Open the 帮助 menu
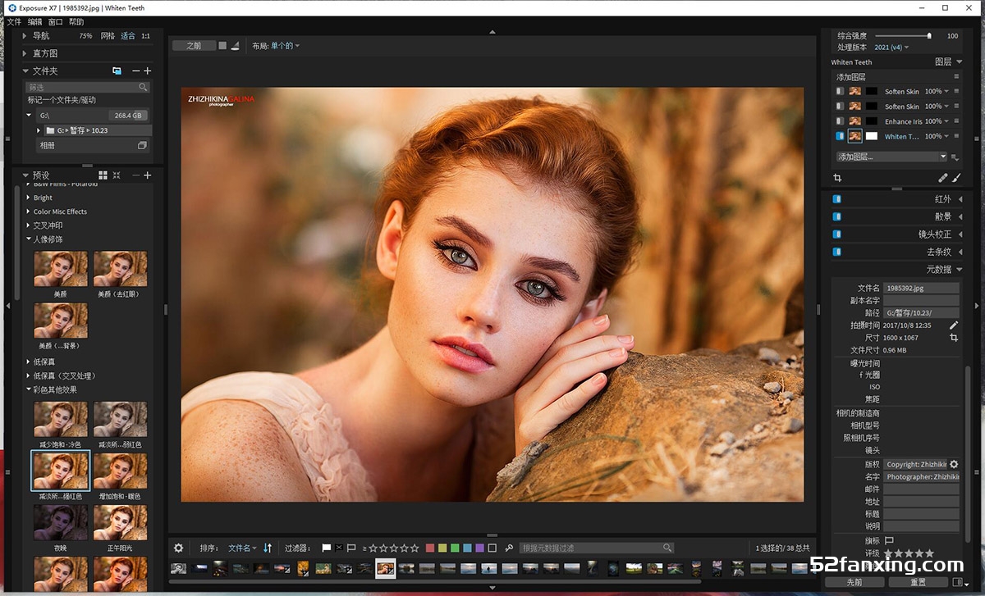 coord(76,22)
